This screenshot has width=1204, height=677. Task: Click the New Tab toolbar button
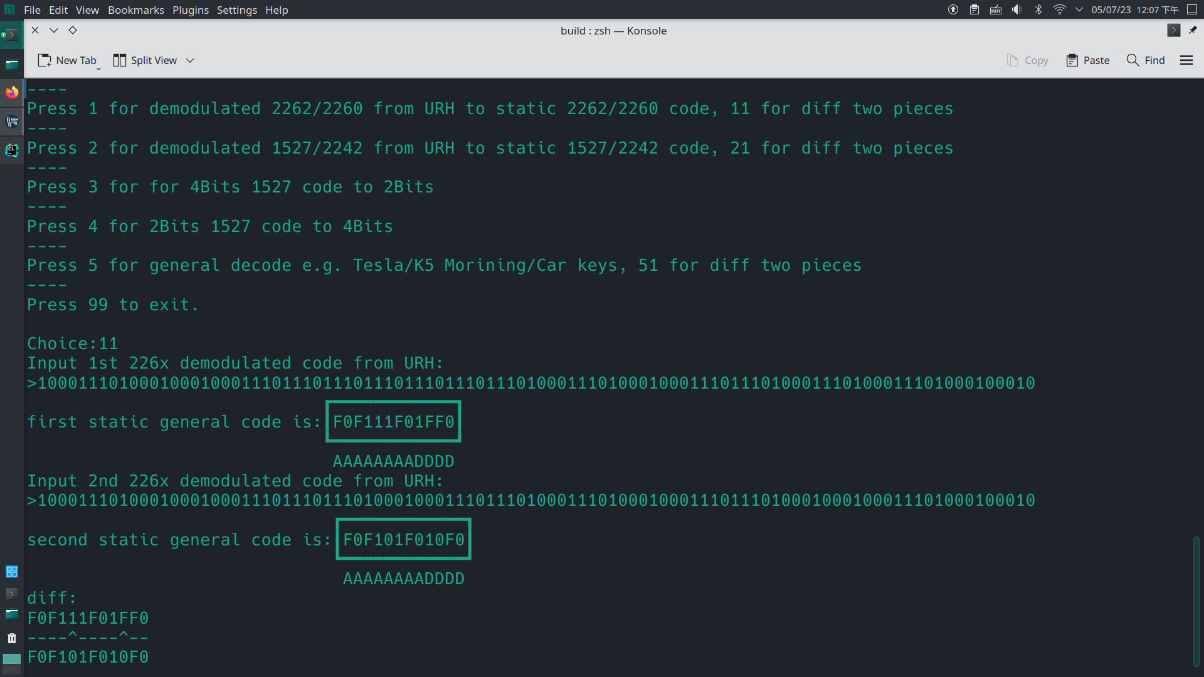click(68, 60)
